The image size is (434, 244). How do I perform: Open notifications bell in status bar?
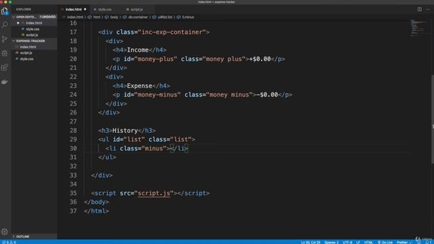(428, 242)
